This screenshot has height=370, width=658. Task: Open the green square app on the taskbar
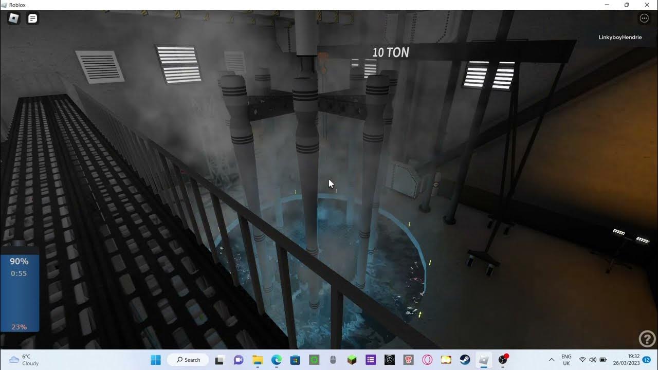[x=314, y=360]
